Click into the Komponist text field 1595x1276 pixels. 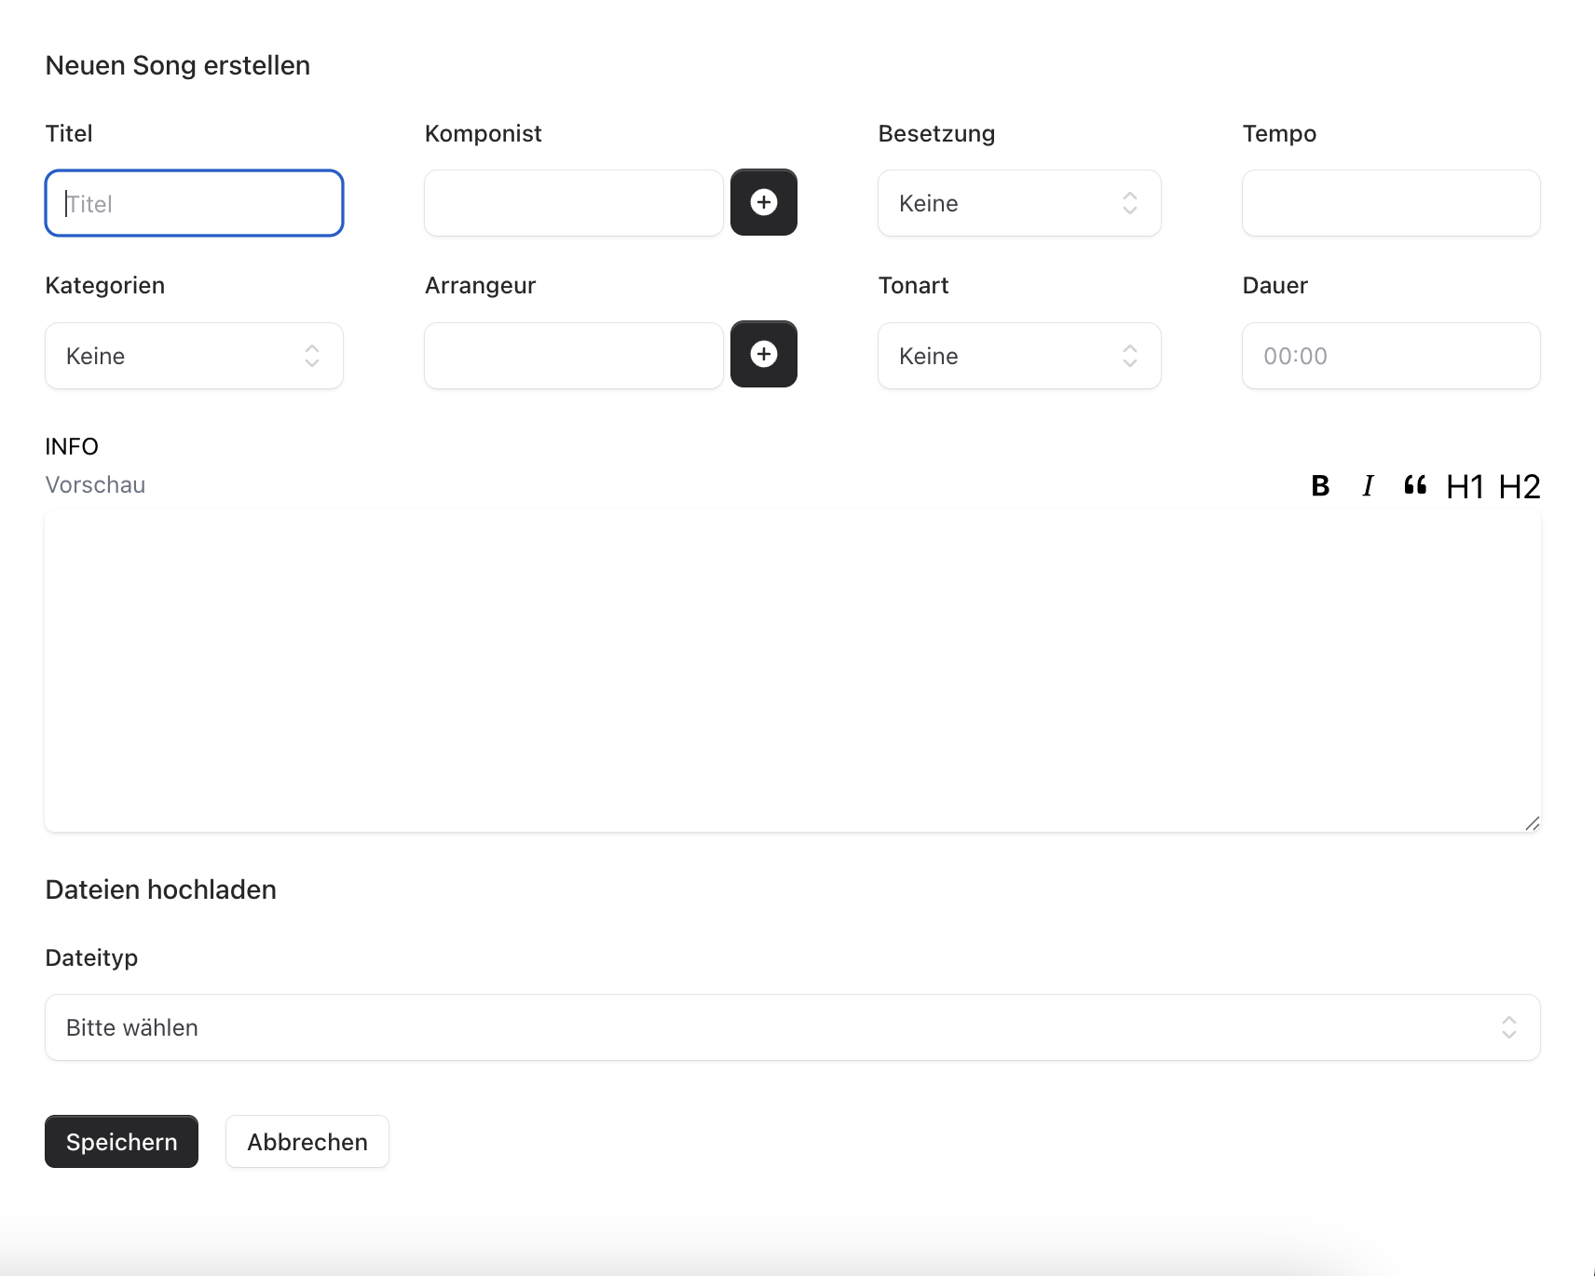point(573,203)
